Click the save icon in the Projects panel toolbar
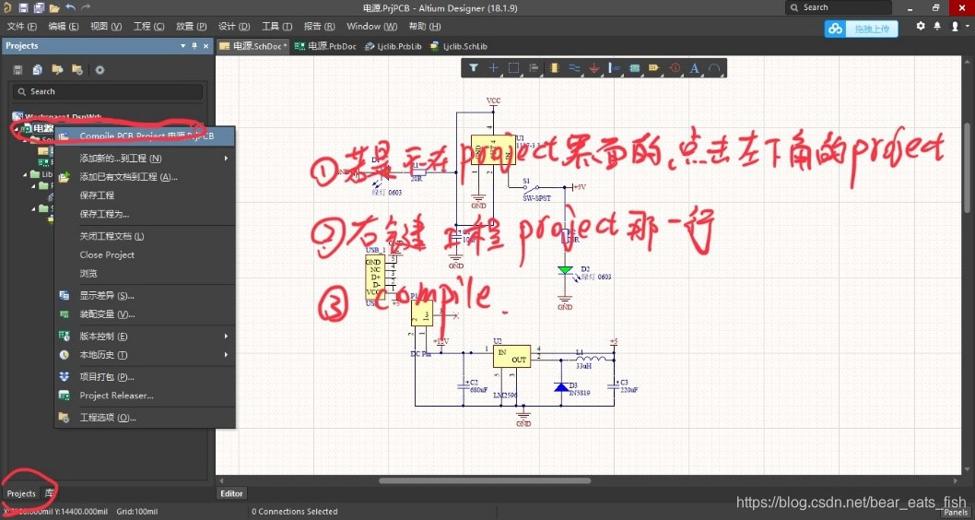The height and width of the screenshot is (520, 975). coord(18,70)
